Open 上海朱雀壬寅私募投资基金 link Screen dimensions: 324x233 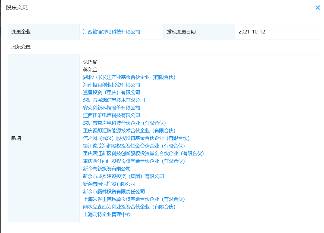(134, 199)
